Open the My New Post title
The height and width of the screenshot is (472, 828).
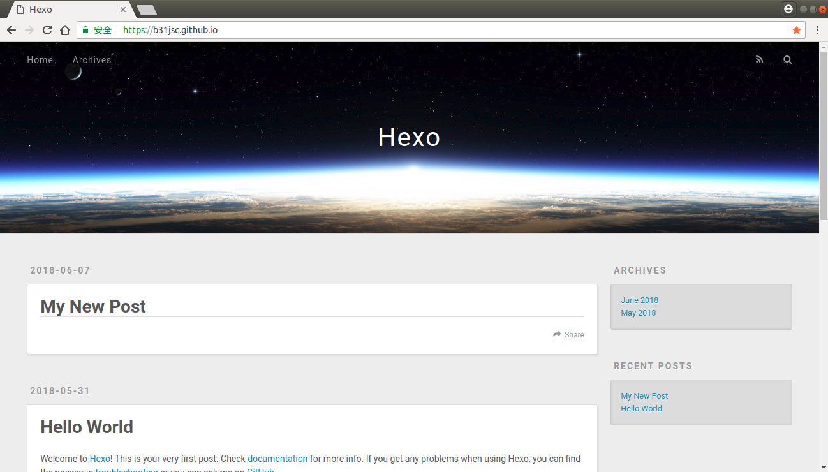(x=93, y=306)
